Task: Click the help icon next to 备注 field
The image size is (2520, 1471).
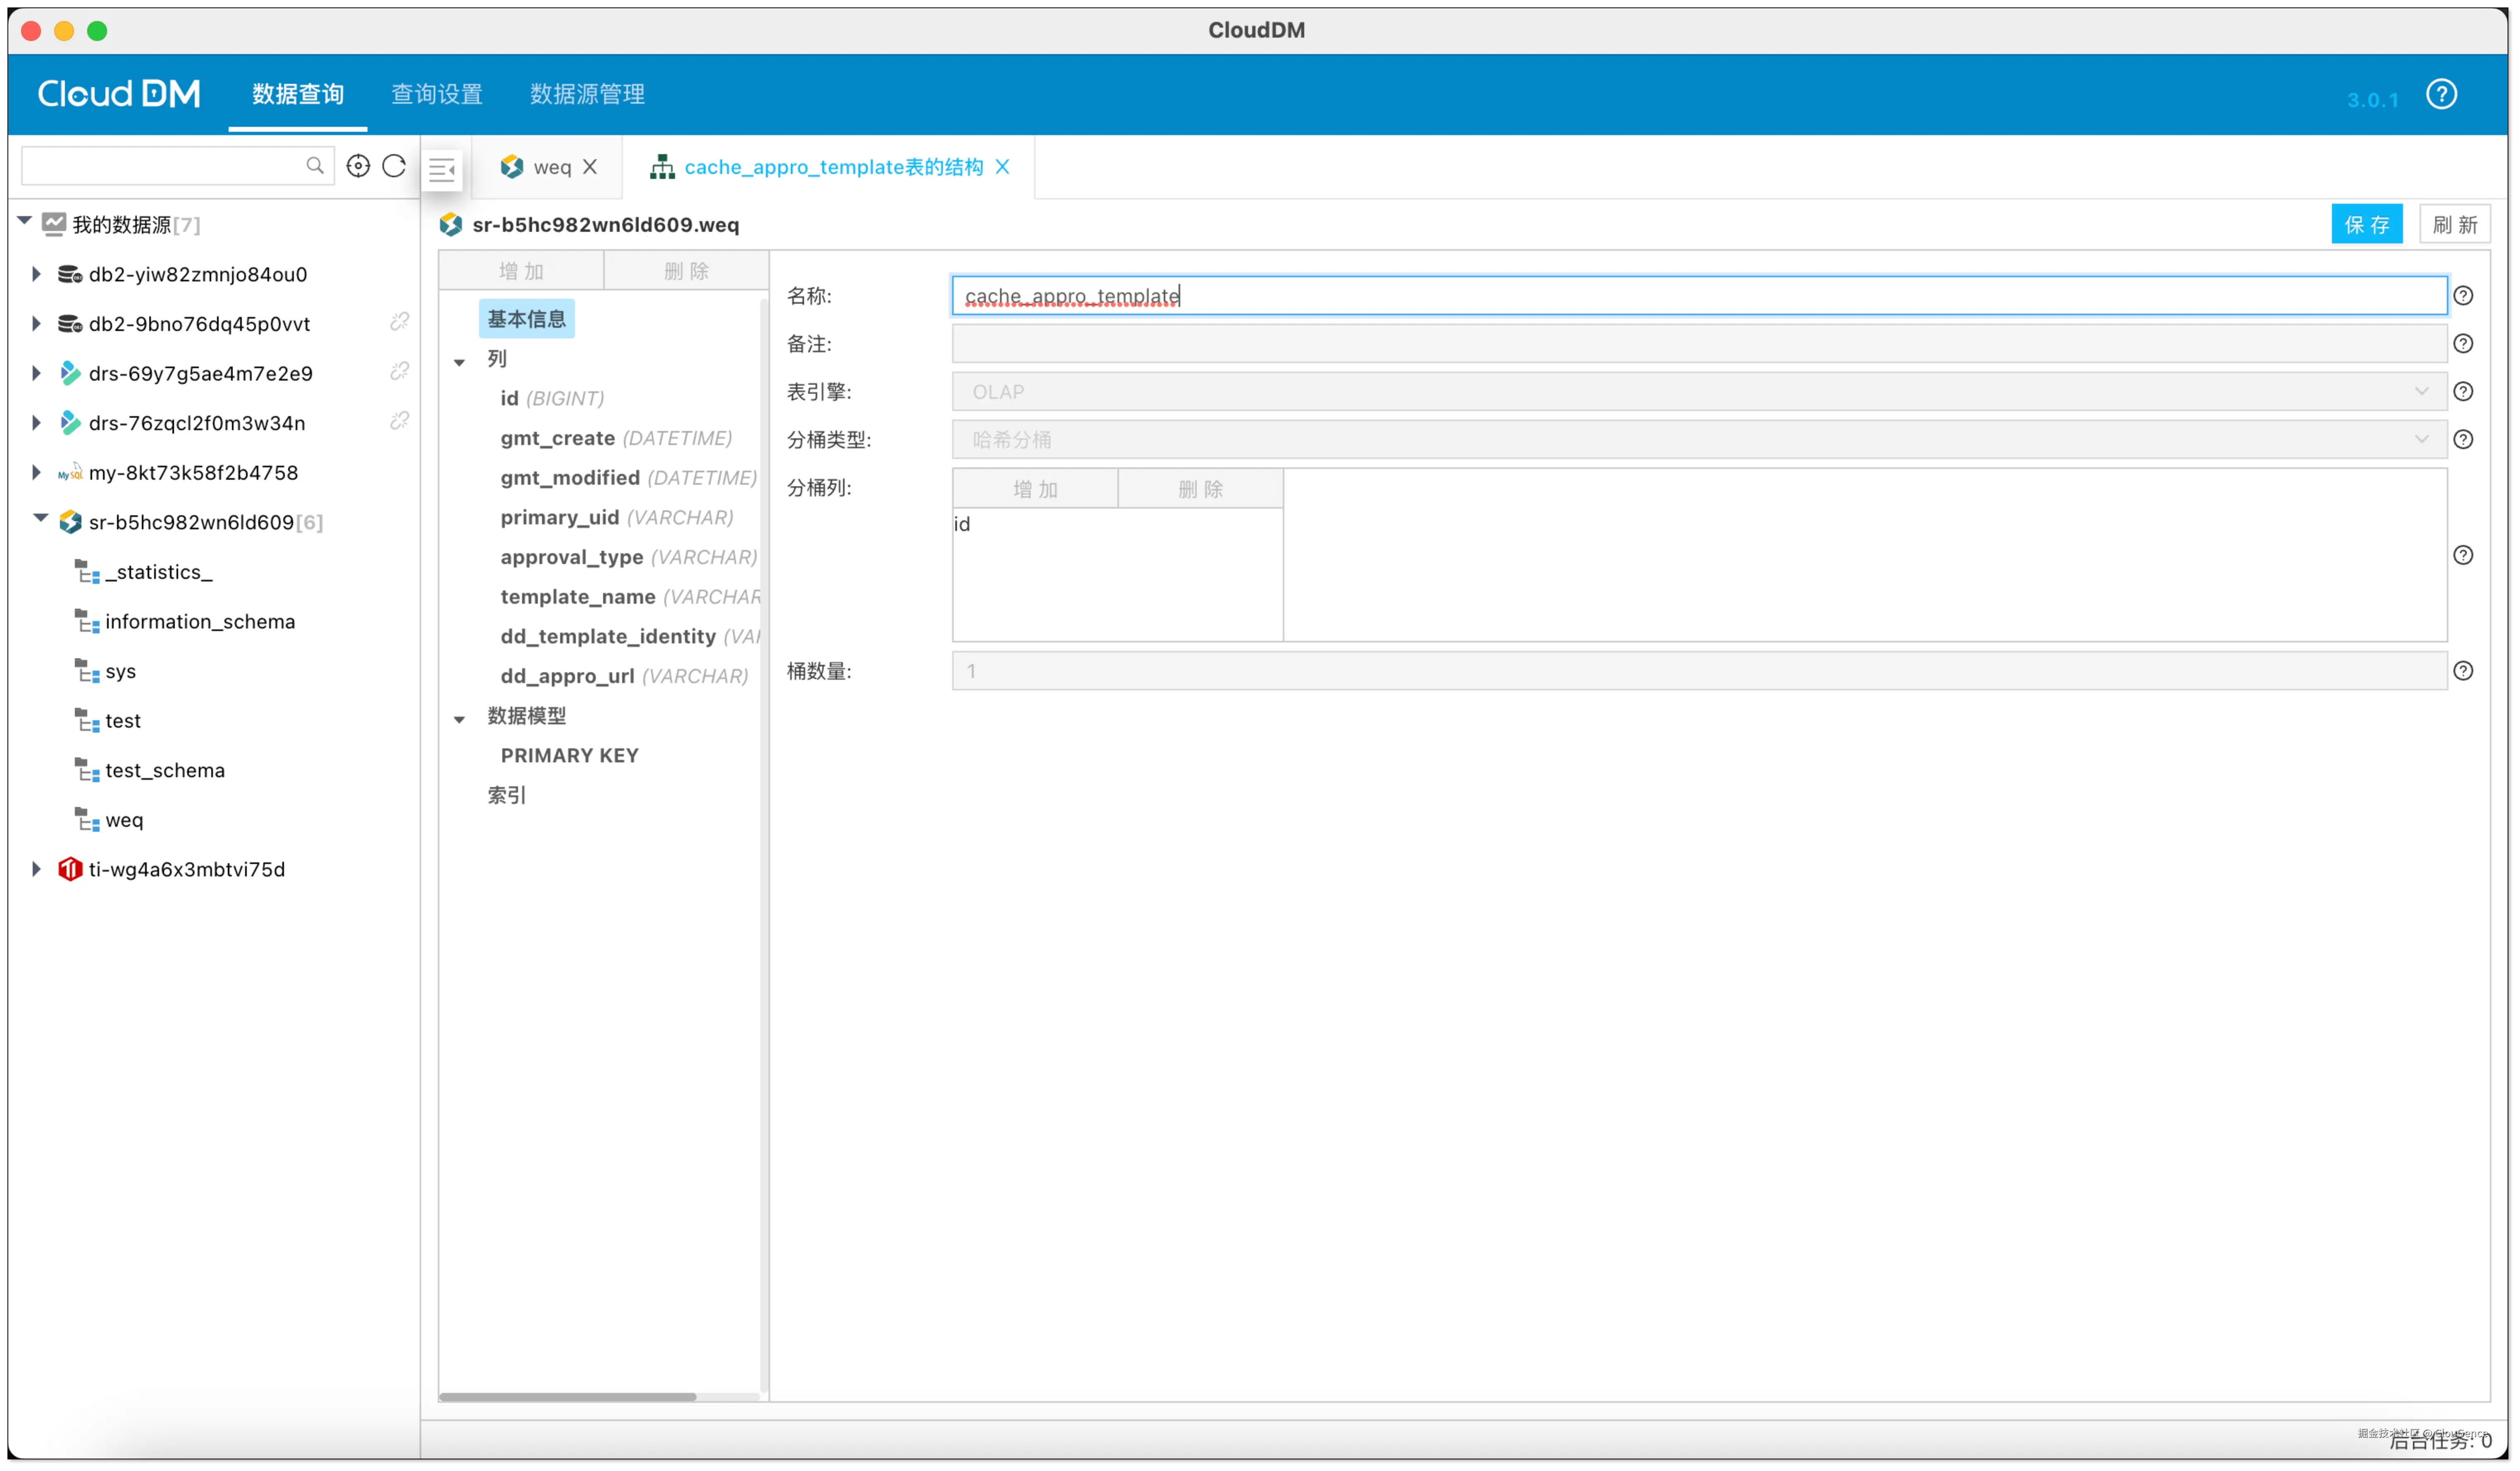Action: [x=2463, y=344]
